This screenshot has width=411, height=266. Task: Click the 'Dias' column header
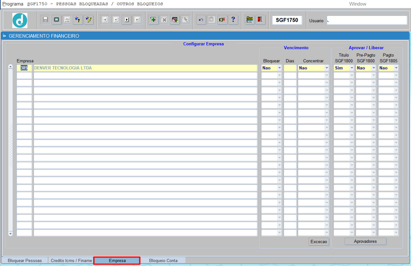(x=290, y=61)
